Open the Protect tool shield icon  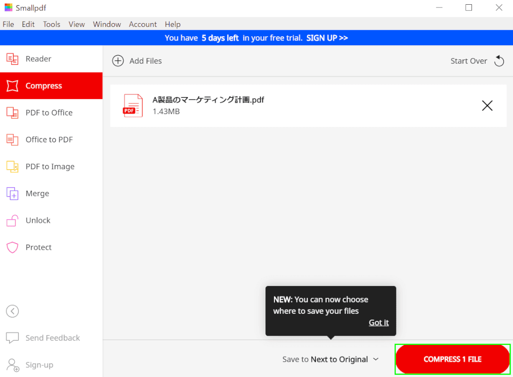click(12, 247)
